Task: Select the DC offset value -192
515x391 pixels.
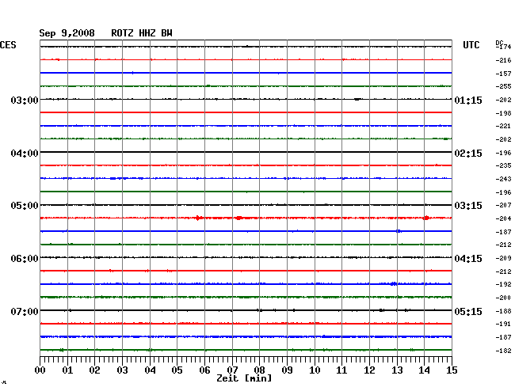Action: (503, 284)
